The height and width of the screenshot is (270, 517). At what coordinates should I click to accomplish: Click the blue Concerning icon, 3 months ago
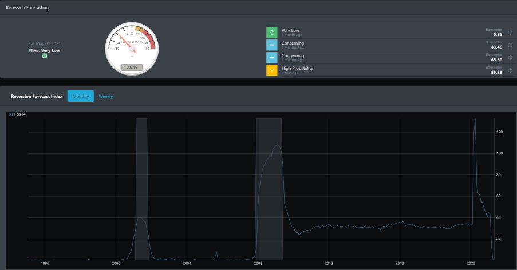point(272,45)
